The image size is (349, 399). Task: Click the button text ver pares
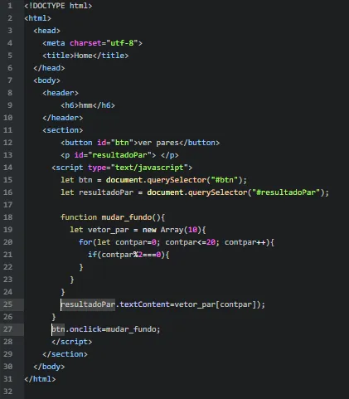click(x=158, y=143)
